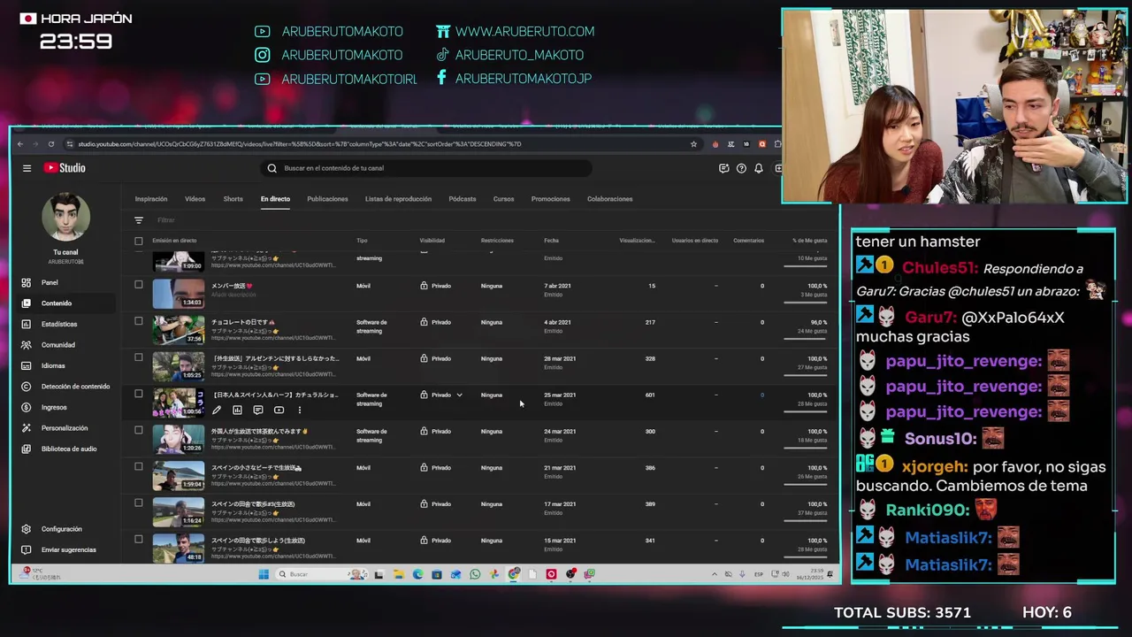Select checkbox for 21 mar 2021 stream
This screenshot has width=1132, height=637.
138,466
